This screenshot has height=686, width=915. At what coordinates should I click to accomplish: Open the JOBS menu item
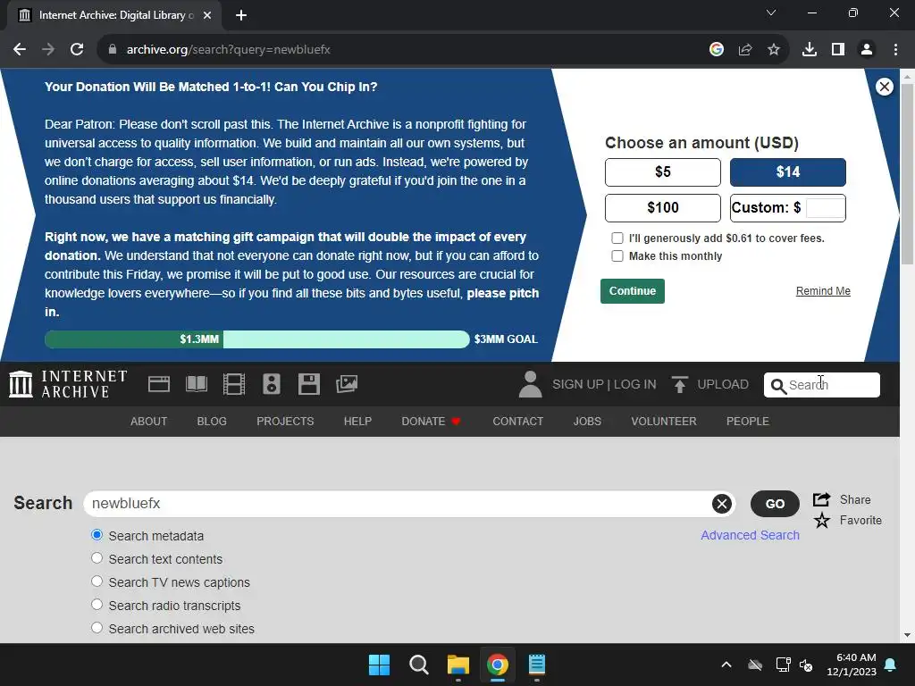pyautogui.click(x=587, y=422)
